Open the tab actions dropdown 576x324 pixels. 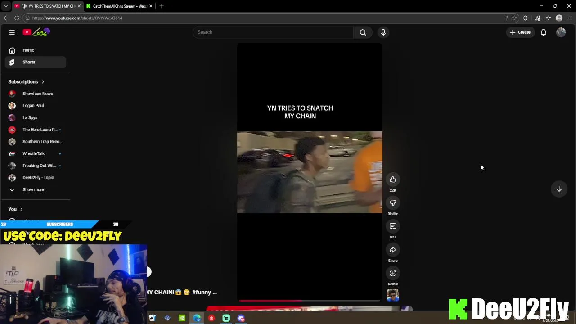coord(5,6)
